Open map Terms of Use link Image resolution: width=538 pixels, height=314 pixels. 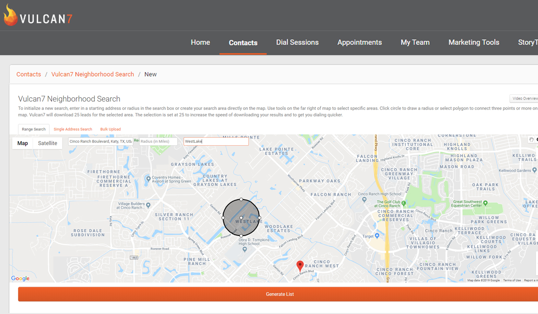(512, 280)
